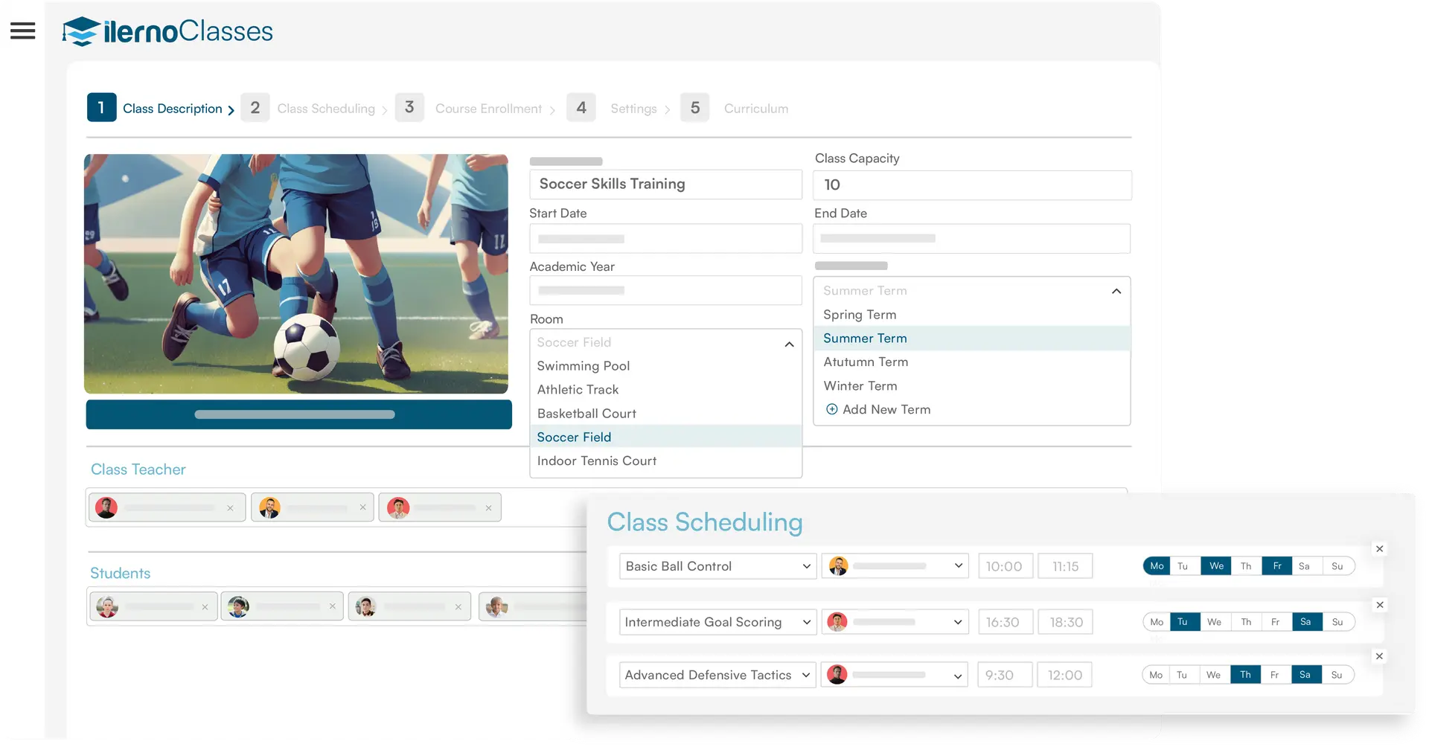Edit the Soccer Skills Training name field

coord(665,185)
